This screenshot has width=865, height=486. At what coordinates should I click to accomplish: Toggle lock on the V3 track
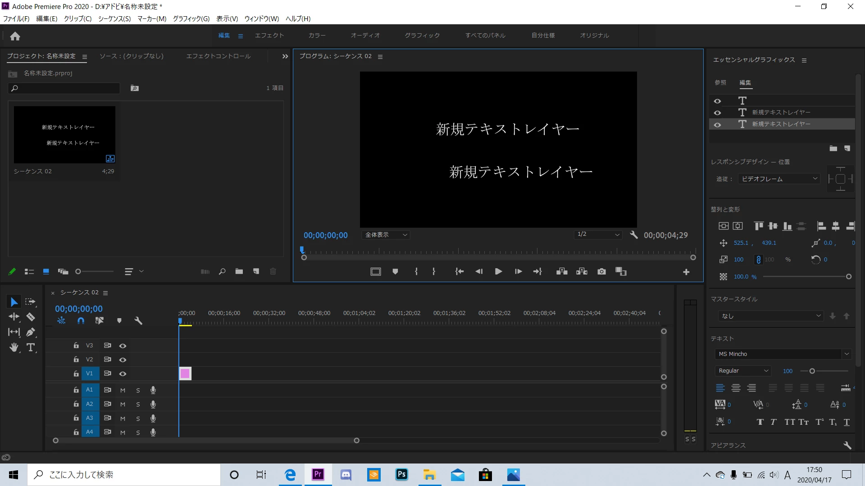pyautogui.click(x=76, y=345)
